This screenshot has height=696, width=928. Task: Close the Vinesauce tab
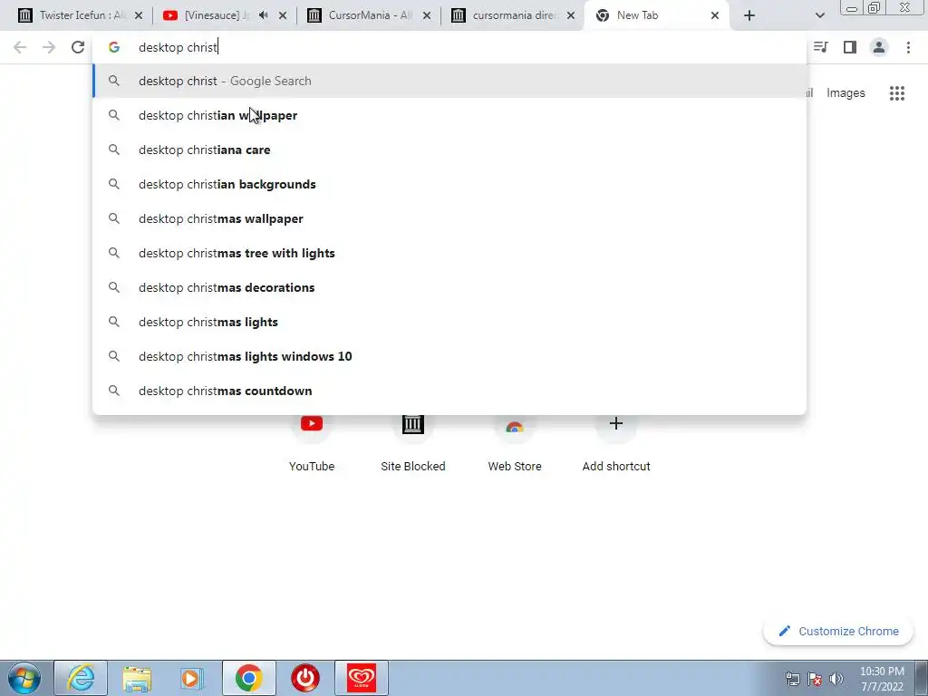[283, 15]
